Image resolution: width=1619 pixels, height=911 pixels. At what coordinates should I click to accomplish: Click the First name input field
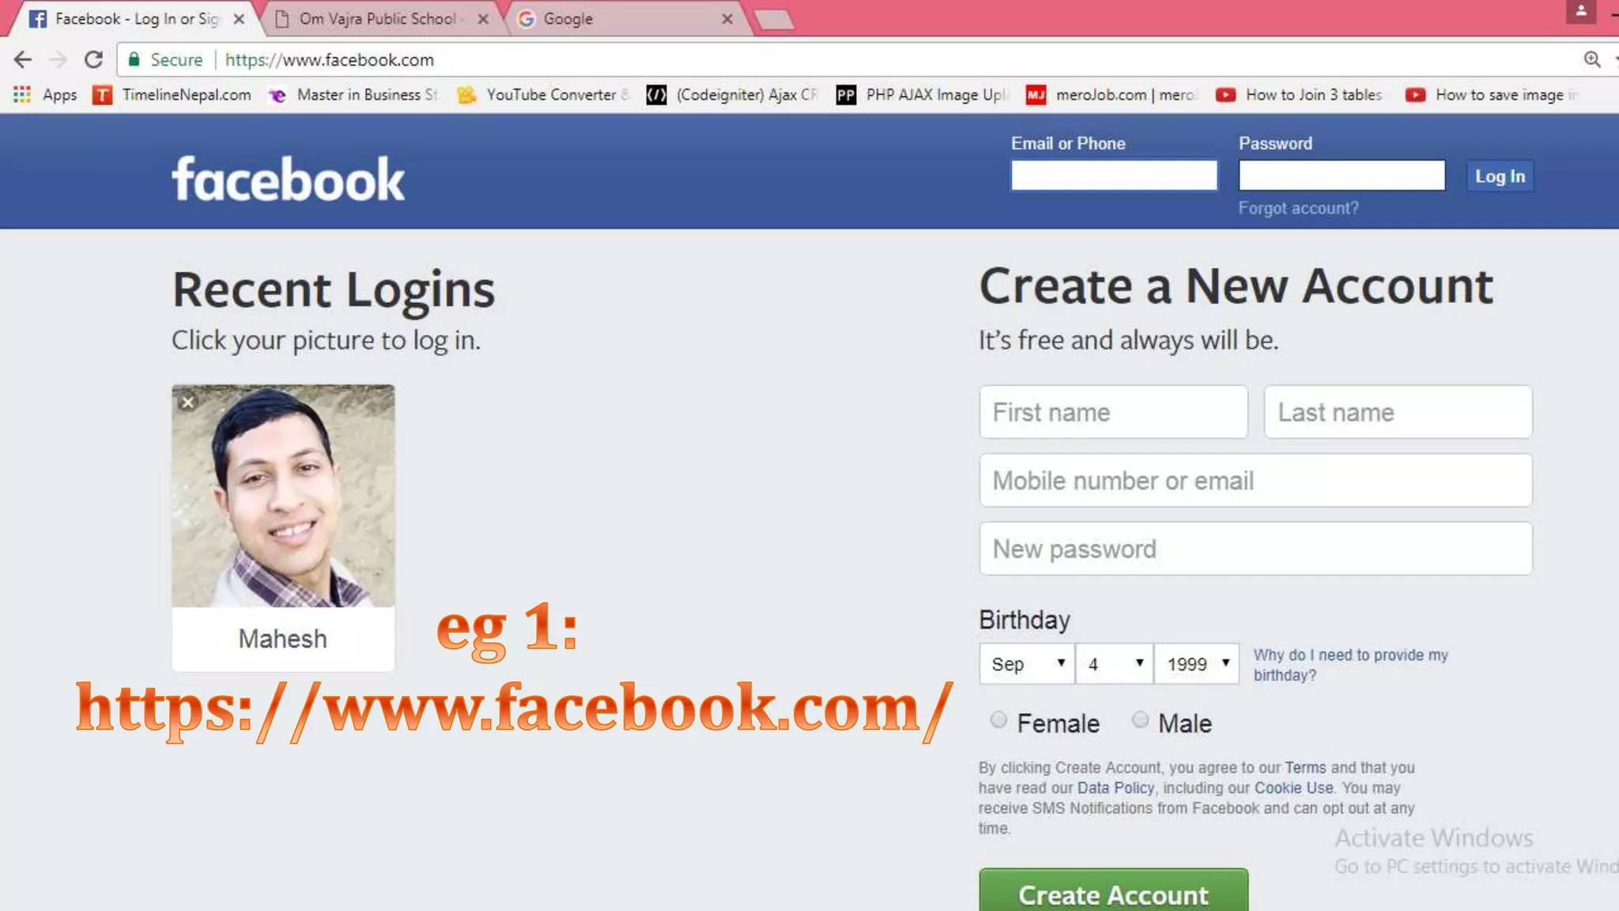1113,412
